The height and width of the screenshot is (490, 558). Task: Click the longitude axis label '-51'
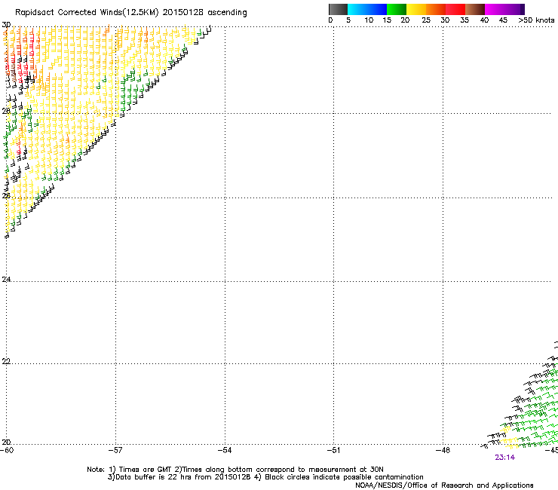(x=333, y=451)
